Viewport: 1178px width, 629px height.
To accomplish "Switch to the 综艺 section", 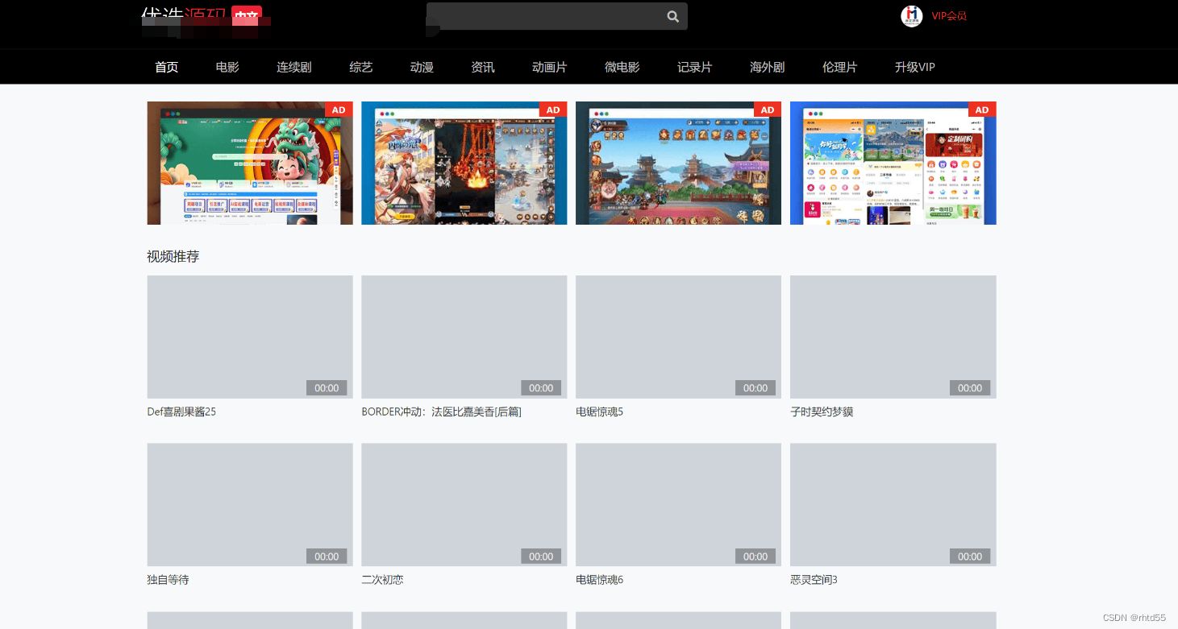I will coord(360,67).
